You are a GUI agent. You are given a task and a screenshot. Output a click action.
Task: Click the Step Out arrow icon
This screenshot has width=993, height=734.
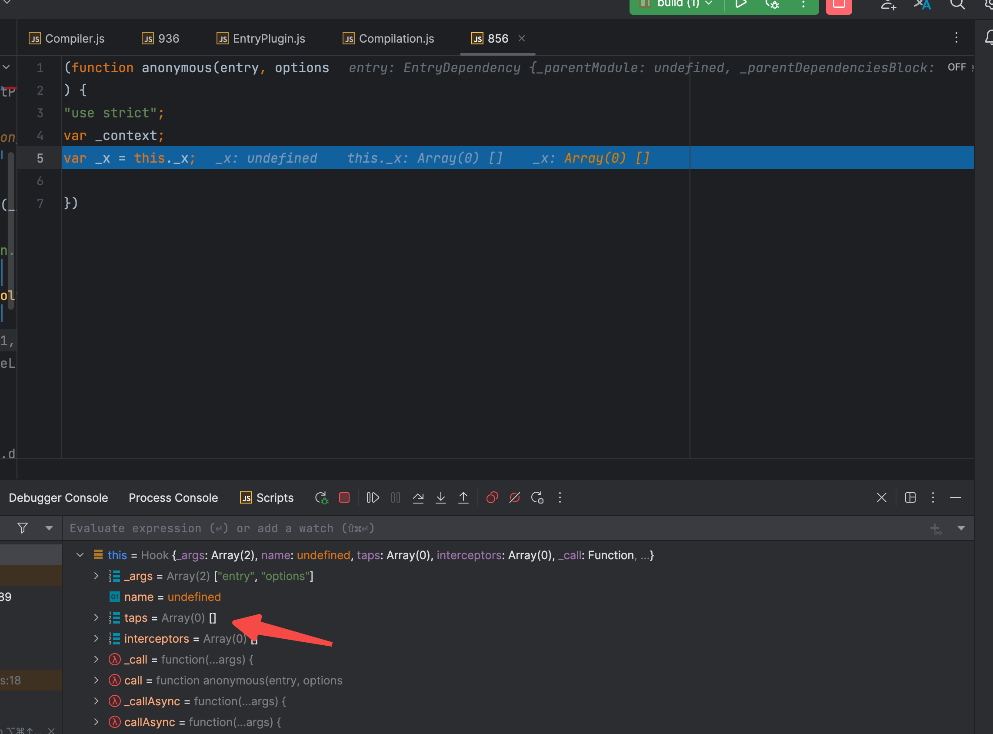[463, 497]
